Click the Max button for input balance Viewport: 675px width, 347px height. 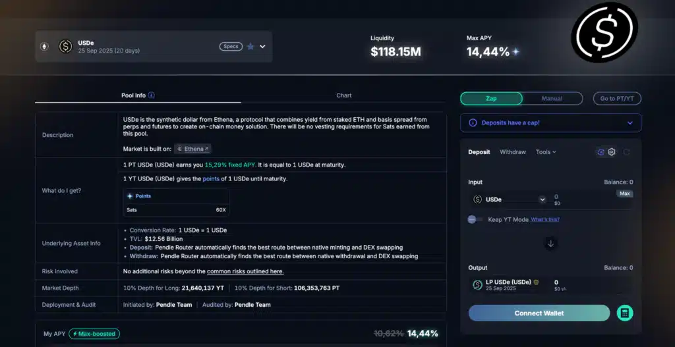625,194
